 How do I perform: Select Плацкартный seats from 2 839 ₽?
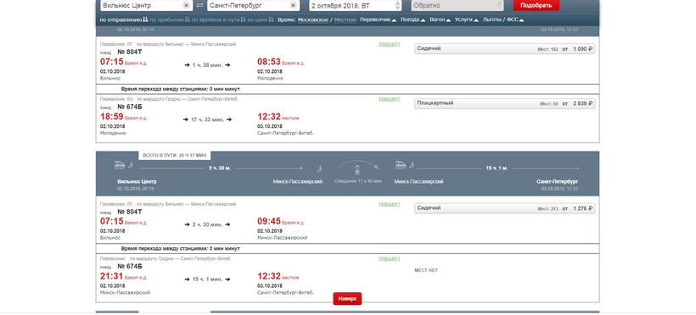point(505,103)
